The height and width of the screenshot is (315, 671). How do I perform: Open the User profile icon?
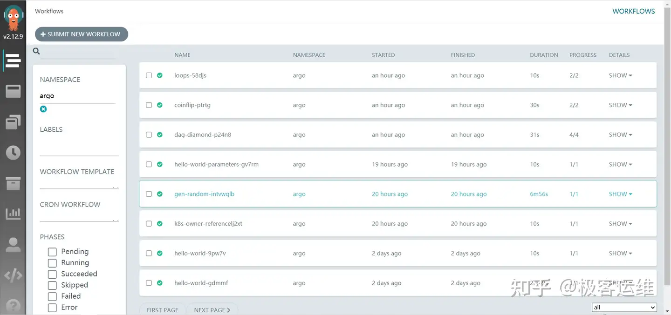click(13, 245)
